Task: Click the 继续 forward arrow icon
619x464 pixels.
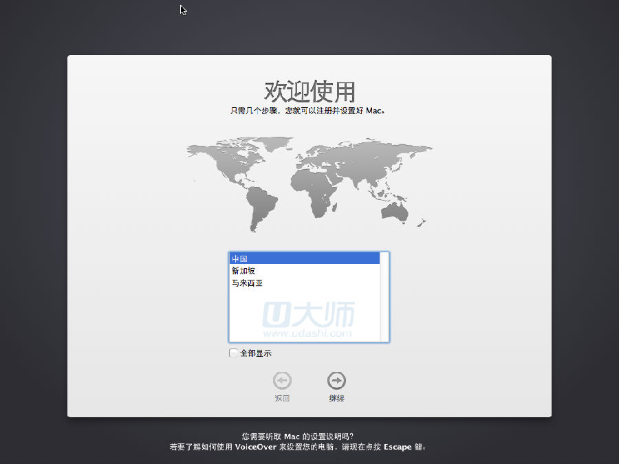Action: click(336, 380)
